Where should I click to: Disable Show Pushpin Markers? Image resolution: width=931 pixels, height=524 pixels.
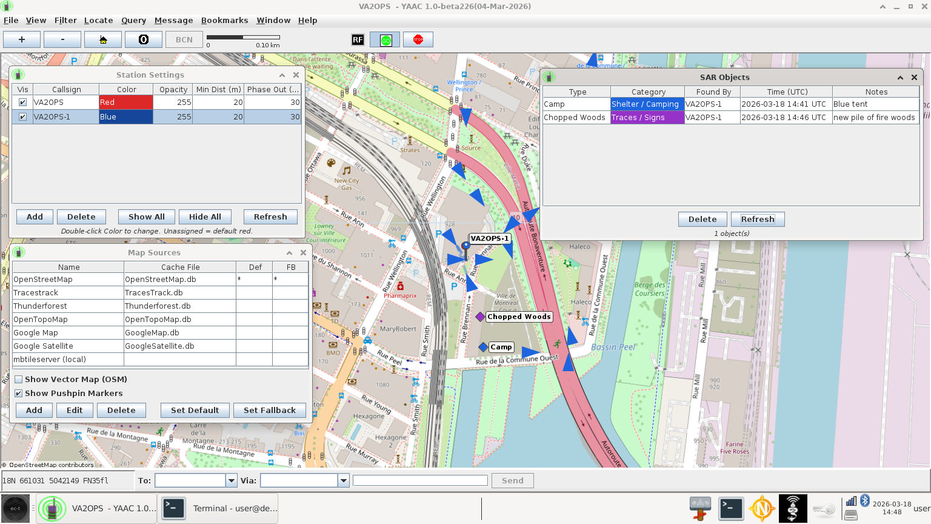19,393
